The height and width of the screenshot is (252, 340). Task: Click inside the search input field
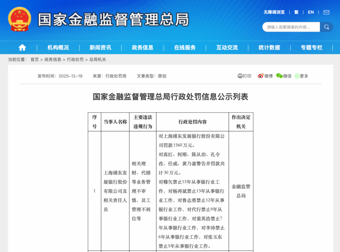tap(290, 27)
